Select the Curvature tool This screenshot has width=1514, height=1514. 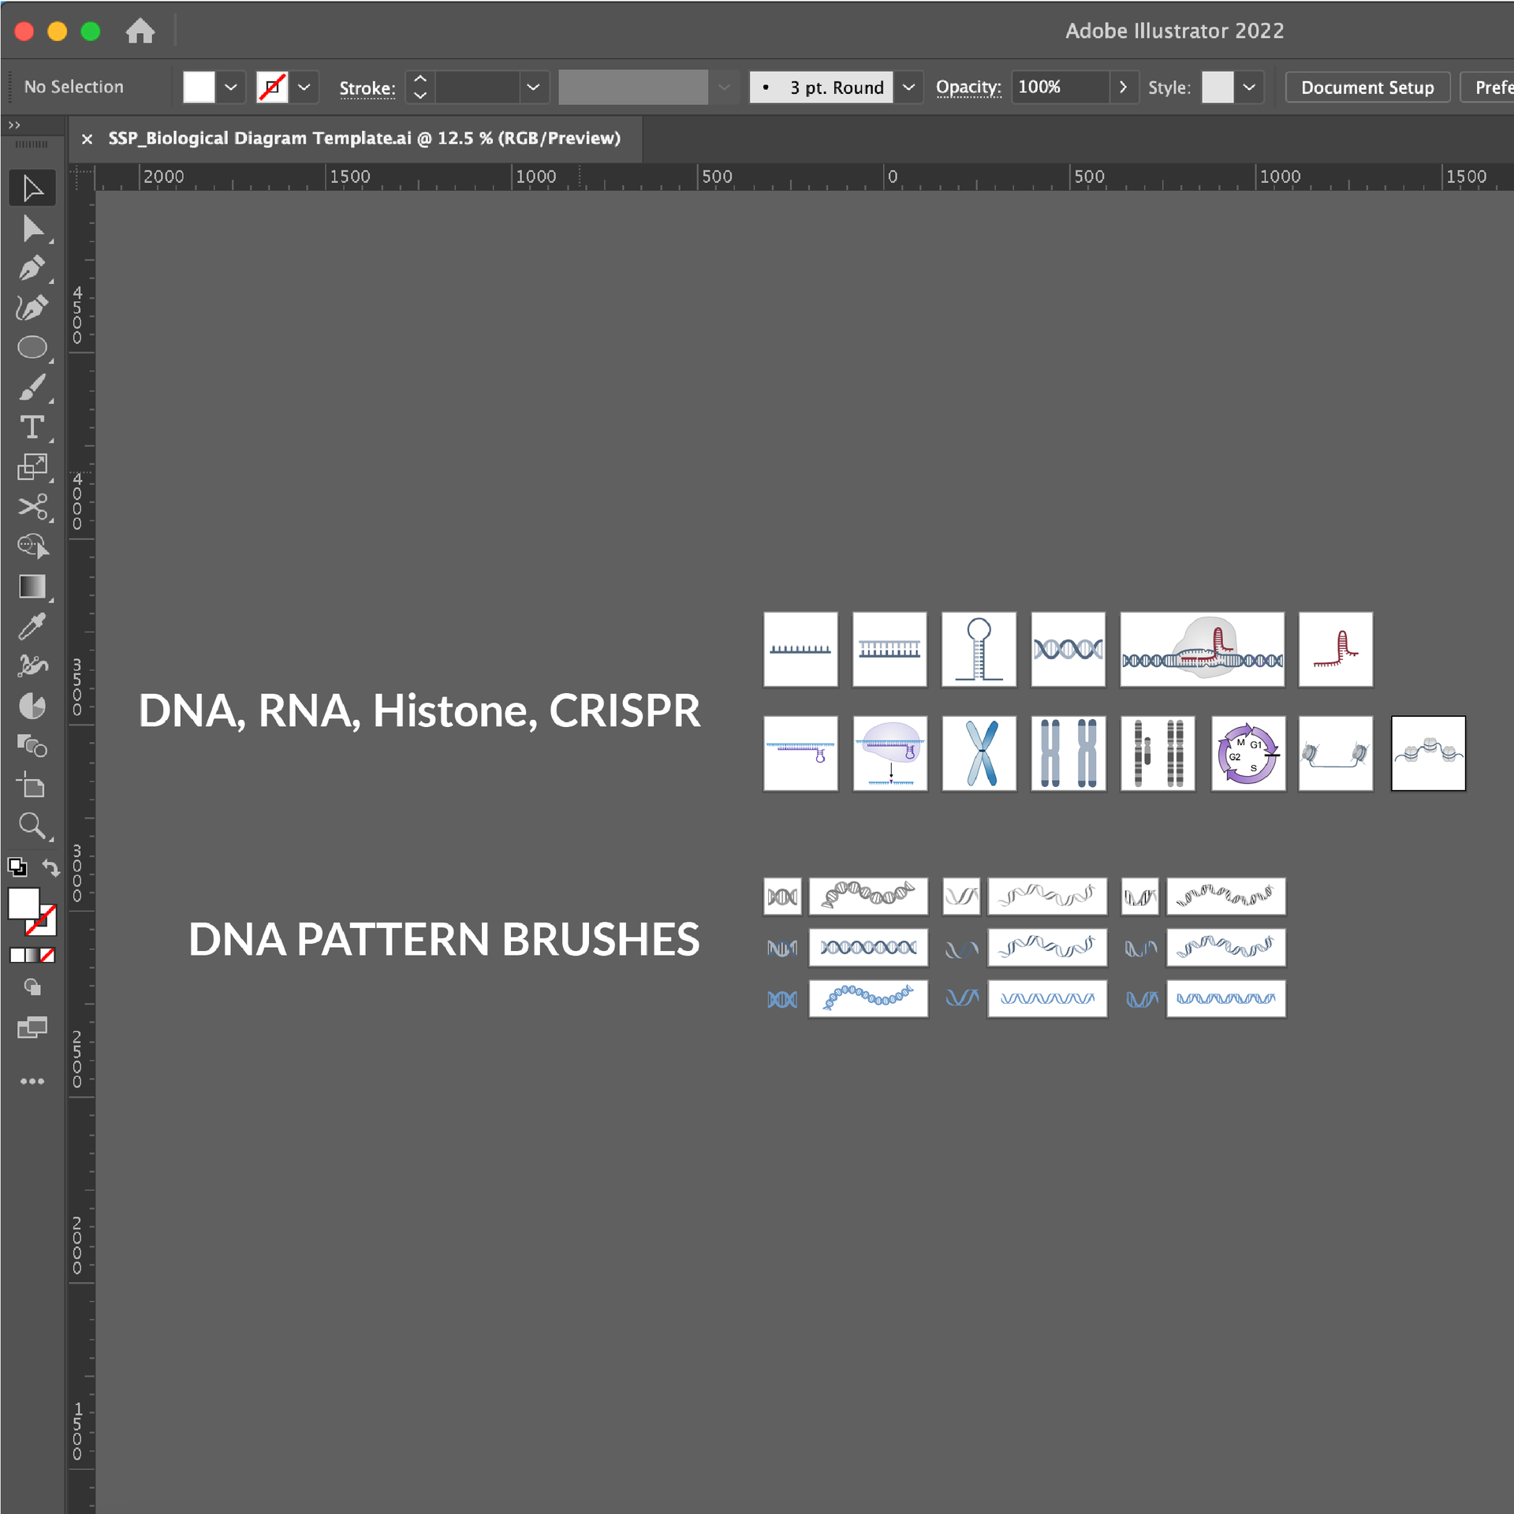click(33, 308)
